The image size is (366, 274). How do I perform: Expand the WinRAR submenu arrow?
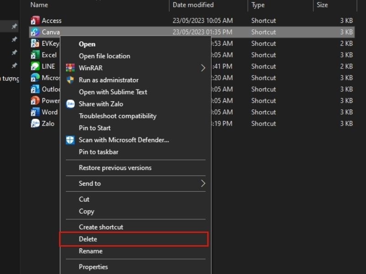coord(204,68)
